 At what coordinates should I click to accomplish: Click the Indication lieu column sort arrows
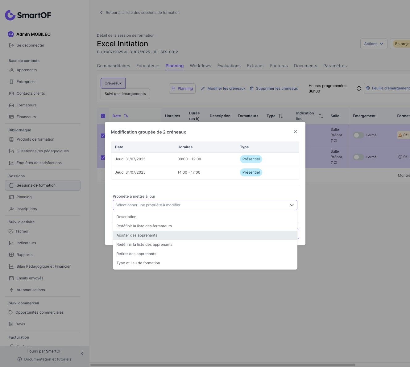pos(321,116)
